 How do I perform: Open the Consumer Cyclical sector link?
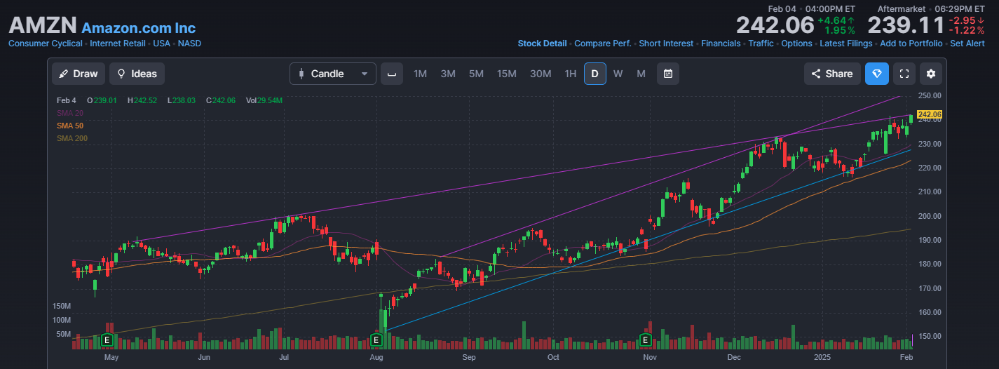46,43
